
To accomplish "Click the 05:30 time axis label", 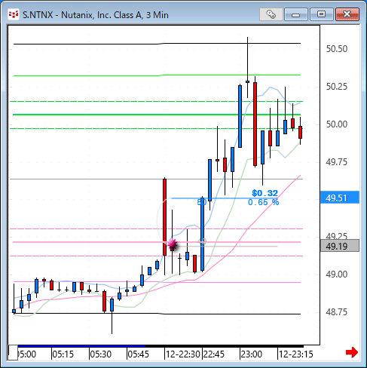I will pos(101,354).
